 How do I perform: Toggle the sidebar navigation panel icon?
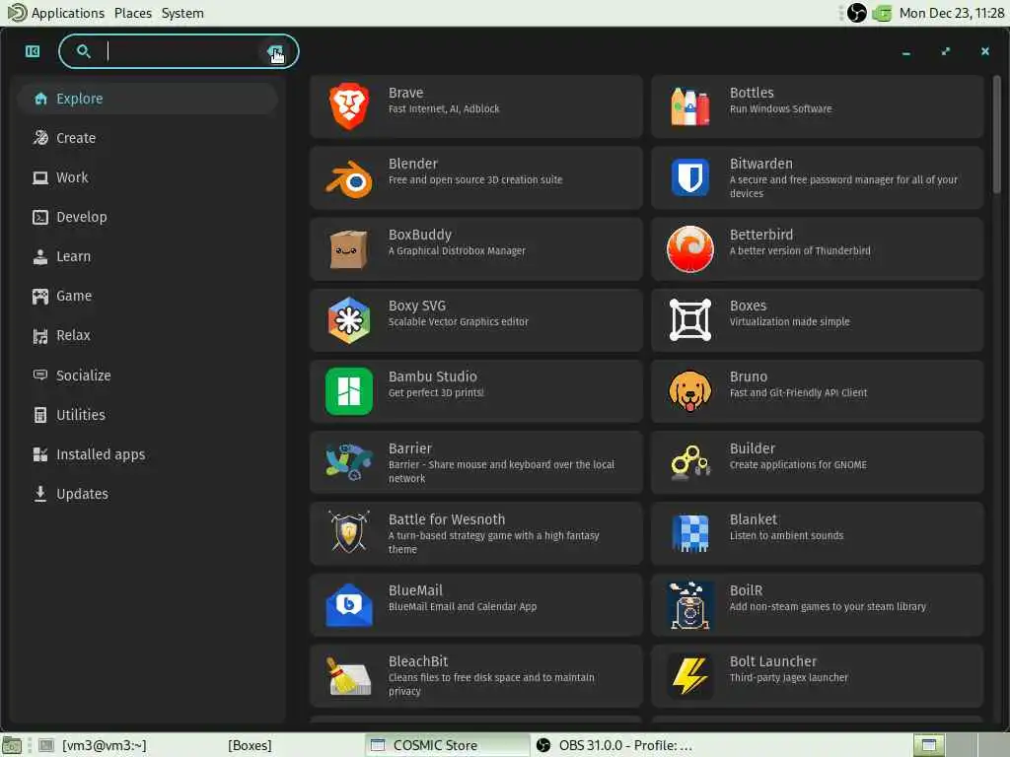coord(33,51)
